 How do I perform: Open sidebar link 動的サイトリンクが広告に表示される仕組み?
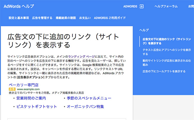point(167,63)
